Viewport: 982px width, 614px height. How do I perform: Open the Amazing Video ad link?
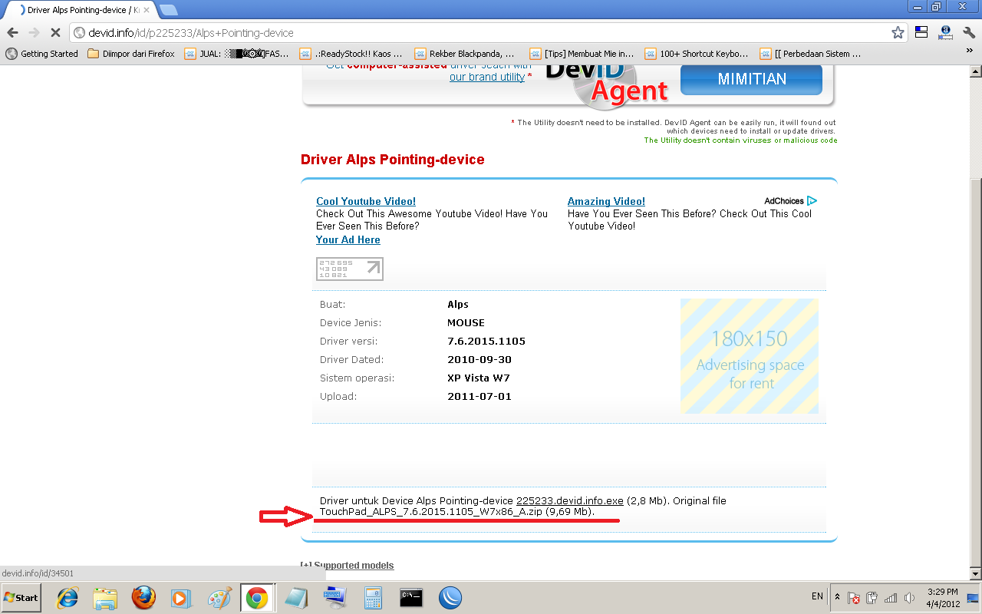(x=606, y=201)
